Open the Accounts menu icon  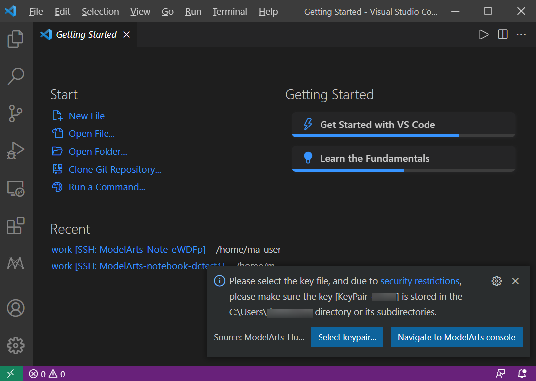click(16, 308)
